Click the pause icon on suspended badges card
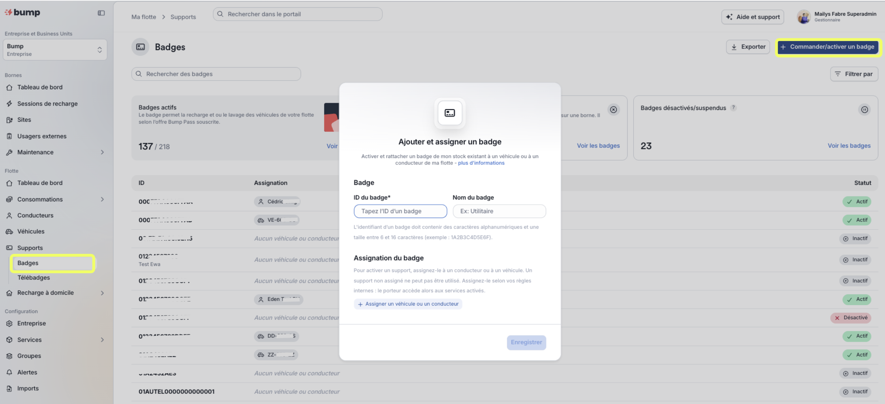The height and width of the screenshot is (404, 885). (x=864, y=110)
